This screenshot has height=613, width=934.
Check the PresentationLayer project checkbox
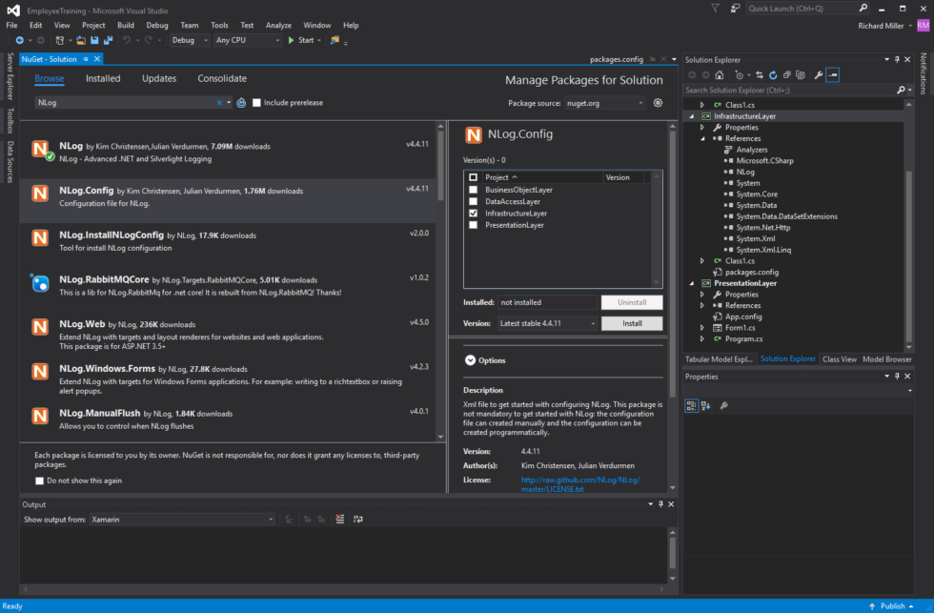473,225
